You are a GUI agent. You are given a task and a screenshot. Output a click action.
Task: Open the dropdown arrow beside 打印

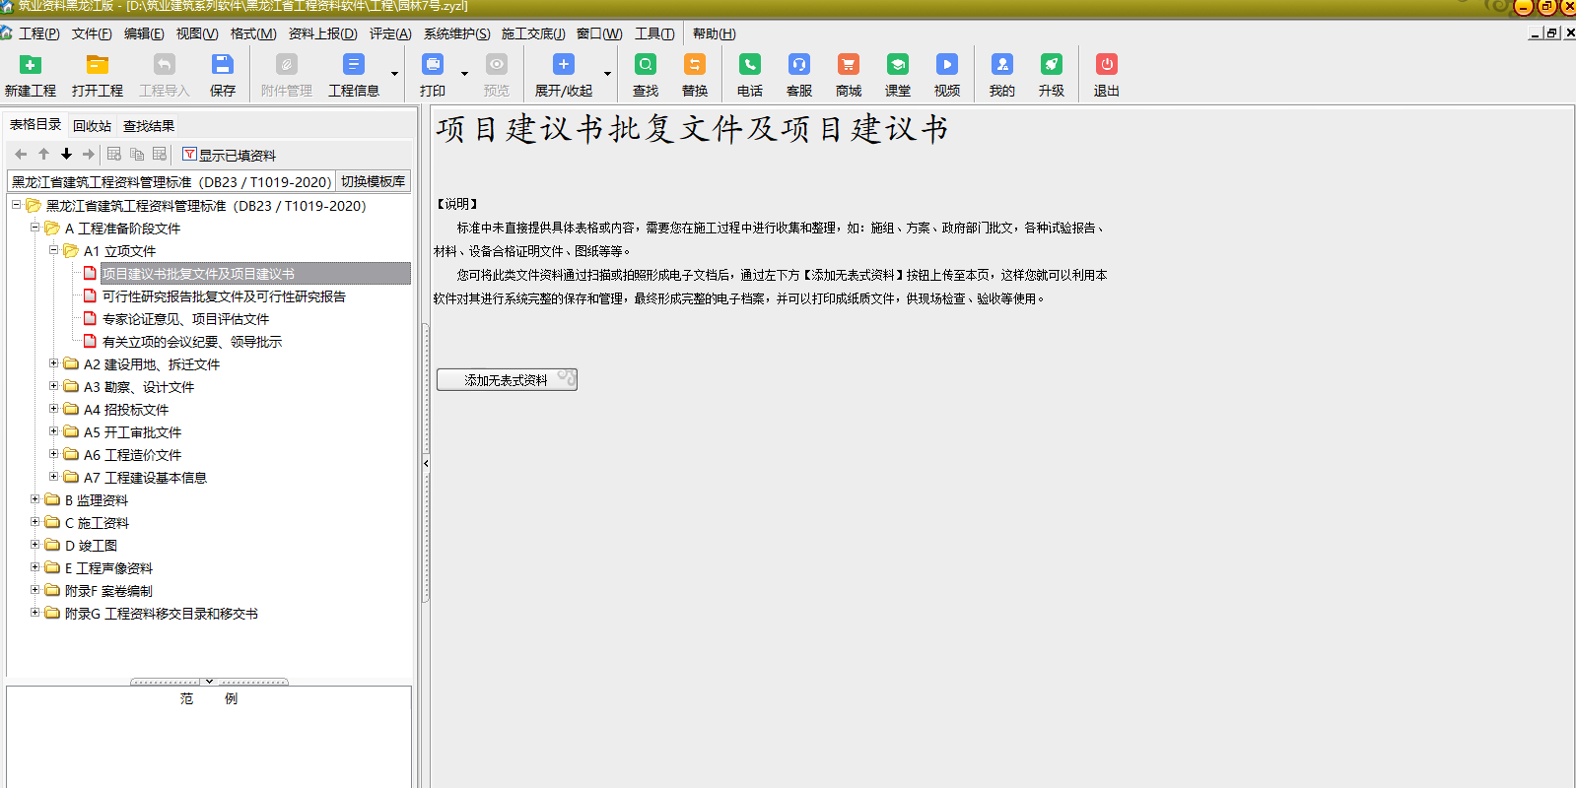[x=464, y=74]
